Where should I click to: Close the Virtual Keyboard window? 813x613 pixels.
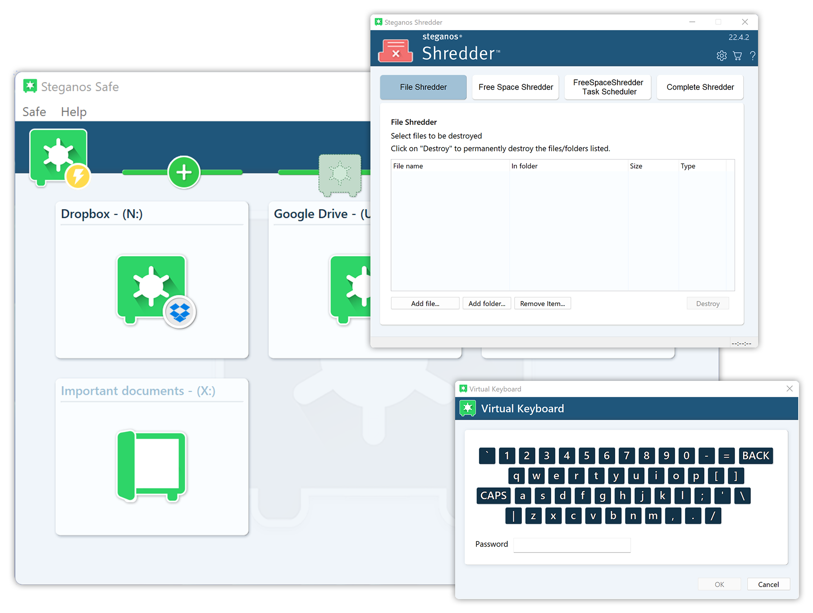point(790,389)
